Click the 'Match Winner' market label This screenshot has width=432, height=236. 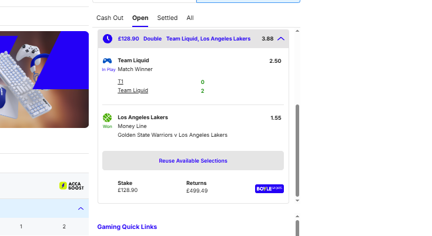pos(135,69)
